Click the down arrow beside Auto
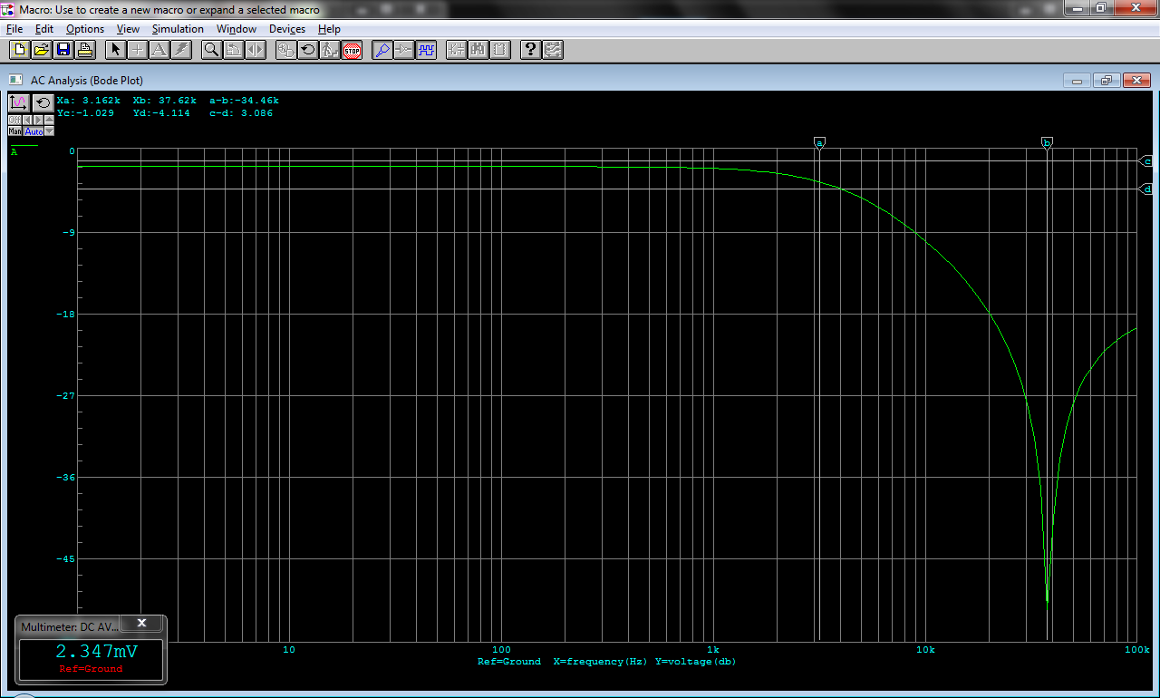 [x=49, y=131]
